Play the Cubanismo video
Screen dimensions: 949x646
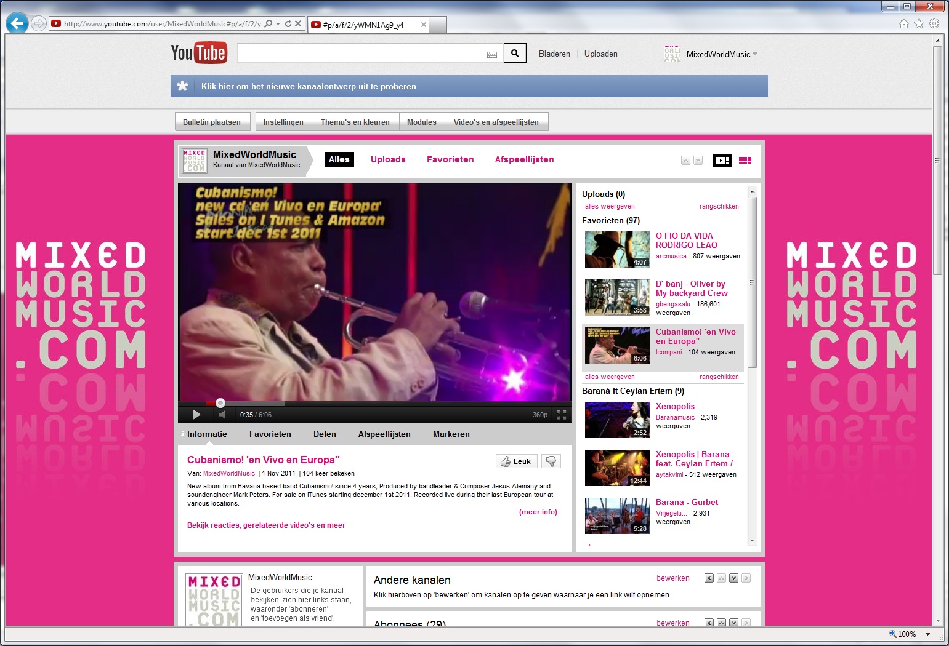tap(196, 415)
